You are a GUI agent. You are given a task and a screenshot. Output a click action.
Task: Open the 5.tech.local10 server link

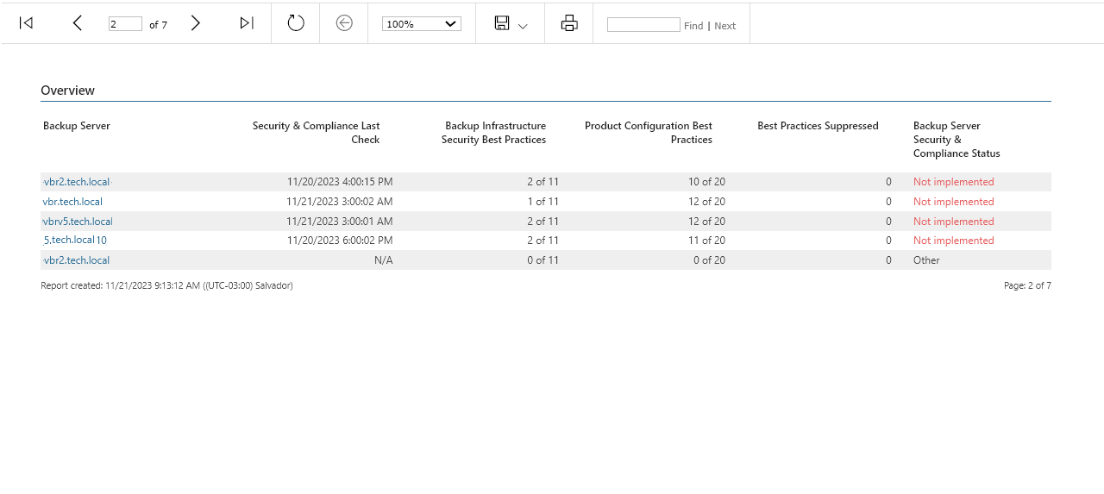[75, 241]
